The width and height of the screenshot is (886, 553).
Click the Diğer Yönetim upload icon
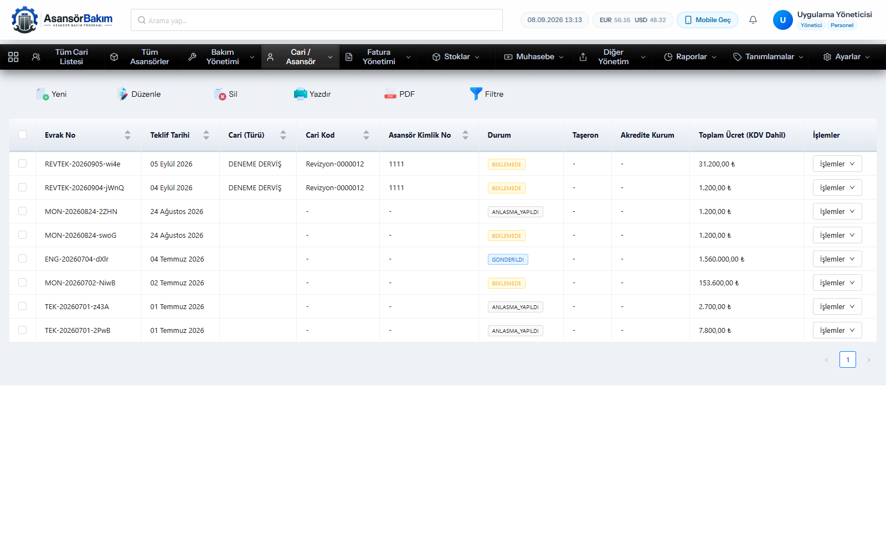tap(583, 57)
